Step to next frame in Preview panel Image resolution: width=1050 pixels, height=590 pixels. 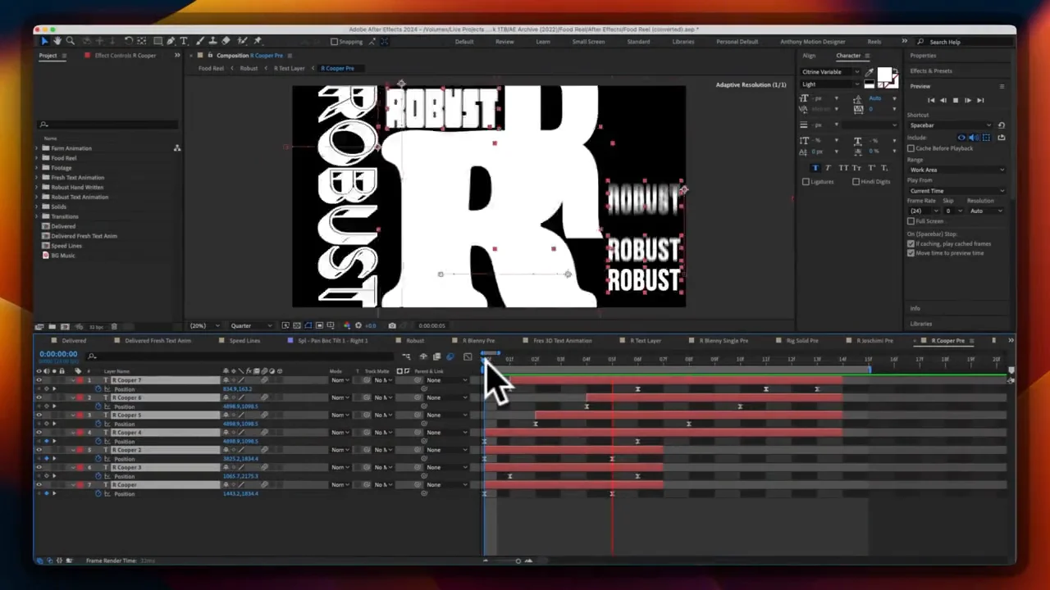pos(968,100)
